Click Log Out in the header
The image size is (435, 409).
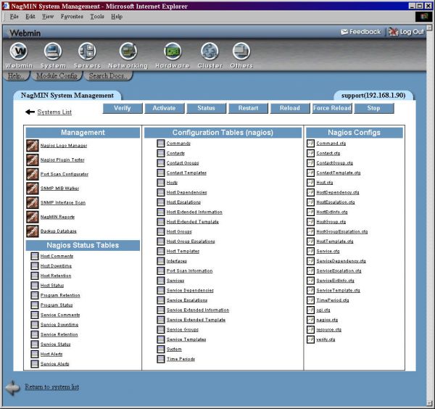click(x=407, y=32)
